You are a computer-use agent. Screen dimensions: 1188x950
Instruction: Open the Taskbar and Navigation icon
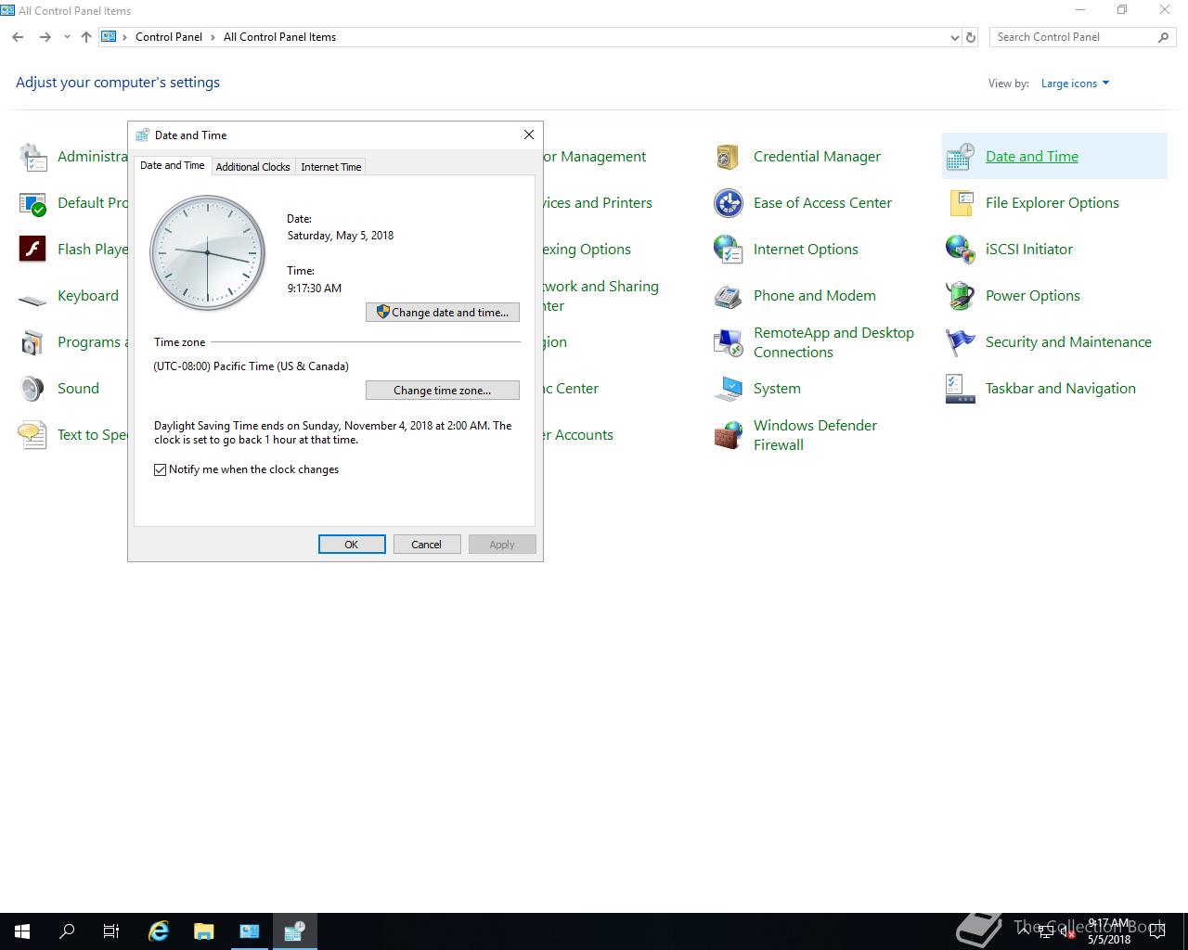pyautogui.click(x=960, y=389)
